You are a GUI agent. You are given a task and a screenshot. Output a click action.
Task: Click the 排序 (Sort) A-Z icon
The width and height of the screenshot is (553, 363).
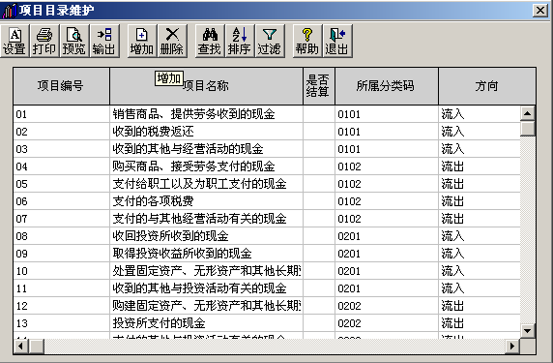tap(240, 41)
